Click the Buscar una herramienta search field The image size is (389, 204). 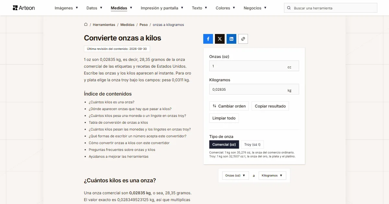coord(331,8)
